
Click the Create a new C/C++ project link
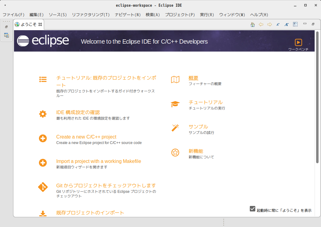[86, 137]
